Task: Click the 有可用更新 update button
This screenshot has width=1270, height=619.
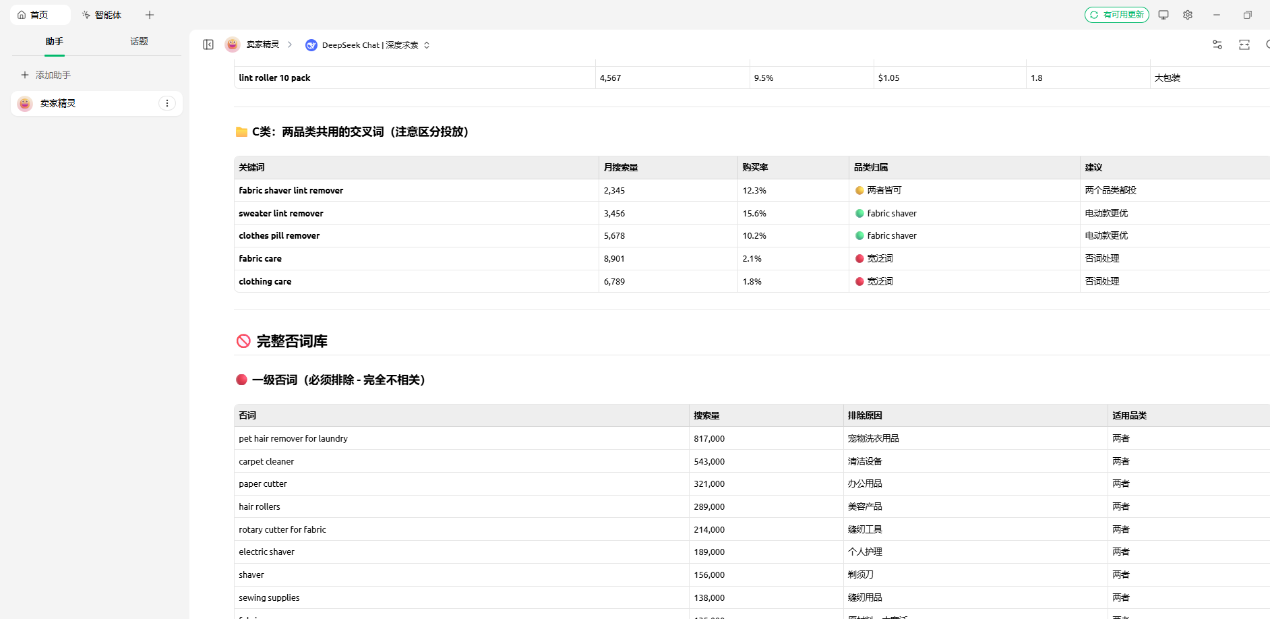Action: tap(1116, 15)
